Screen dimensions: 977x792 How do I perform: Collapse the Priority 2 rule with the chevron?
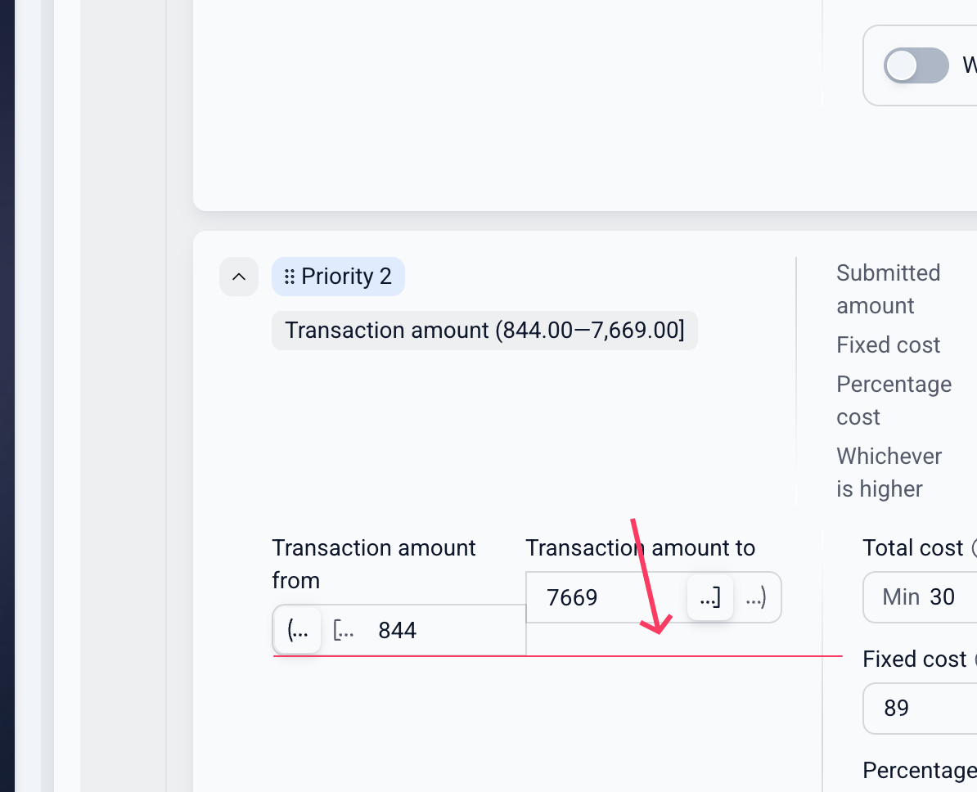point(239,277)
